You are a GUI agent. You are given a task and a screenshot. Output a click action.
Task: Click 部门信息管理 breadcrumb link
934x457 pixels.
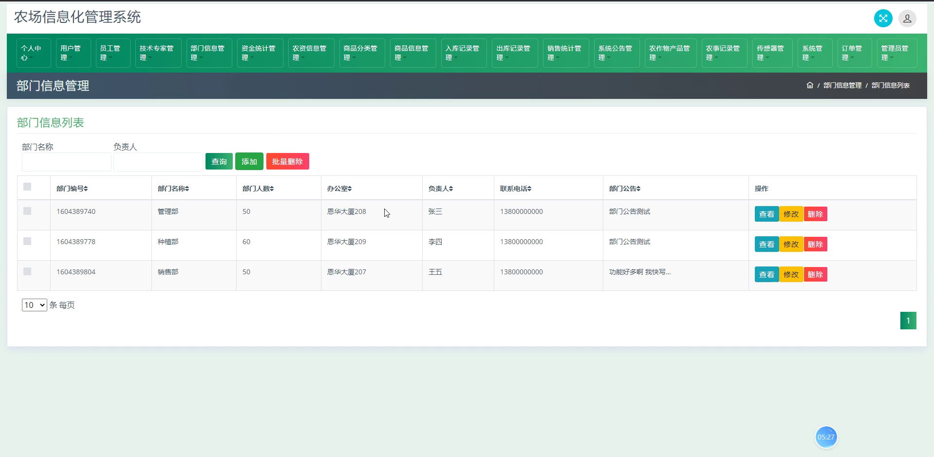[842, 85]
